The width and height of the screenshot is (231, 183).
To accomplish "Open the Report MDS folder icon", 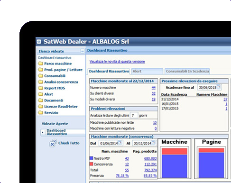I will point(41,88).
